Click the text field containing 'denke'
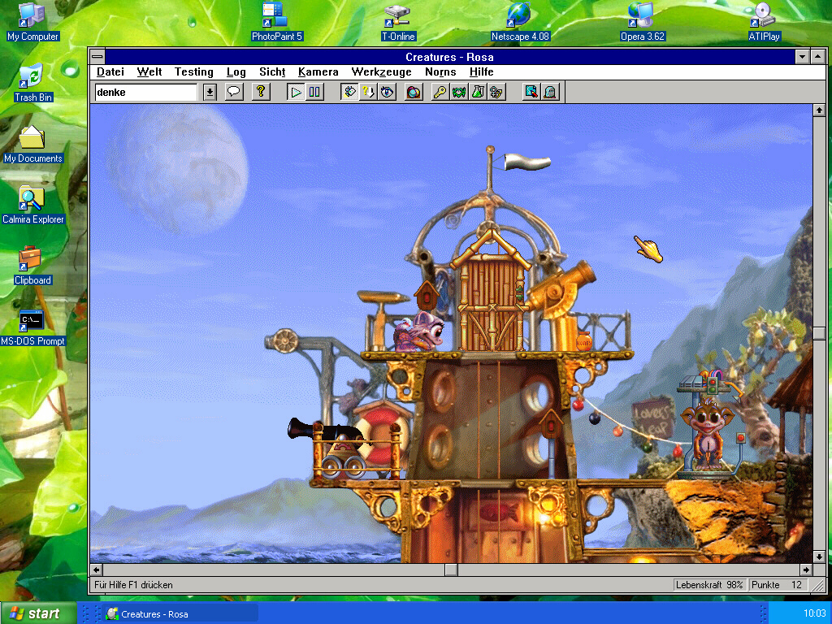The image size is (832, 624). [146, 93]
